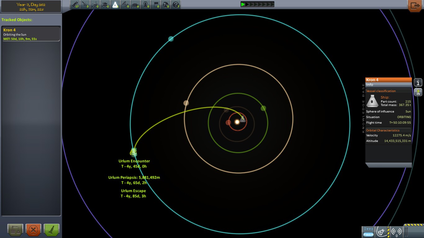Select Kron 4 in Tracked Objects list
424x238 pixels.
(x=31, y=34)
